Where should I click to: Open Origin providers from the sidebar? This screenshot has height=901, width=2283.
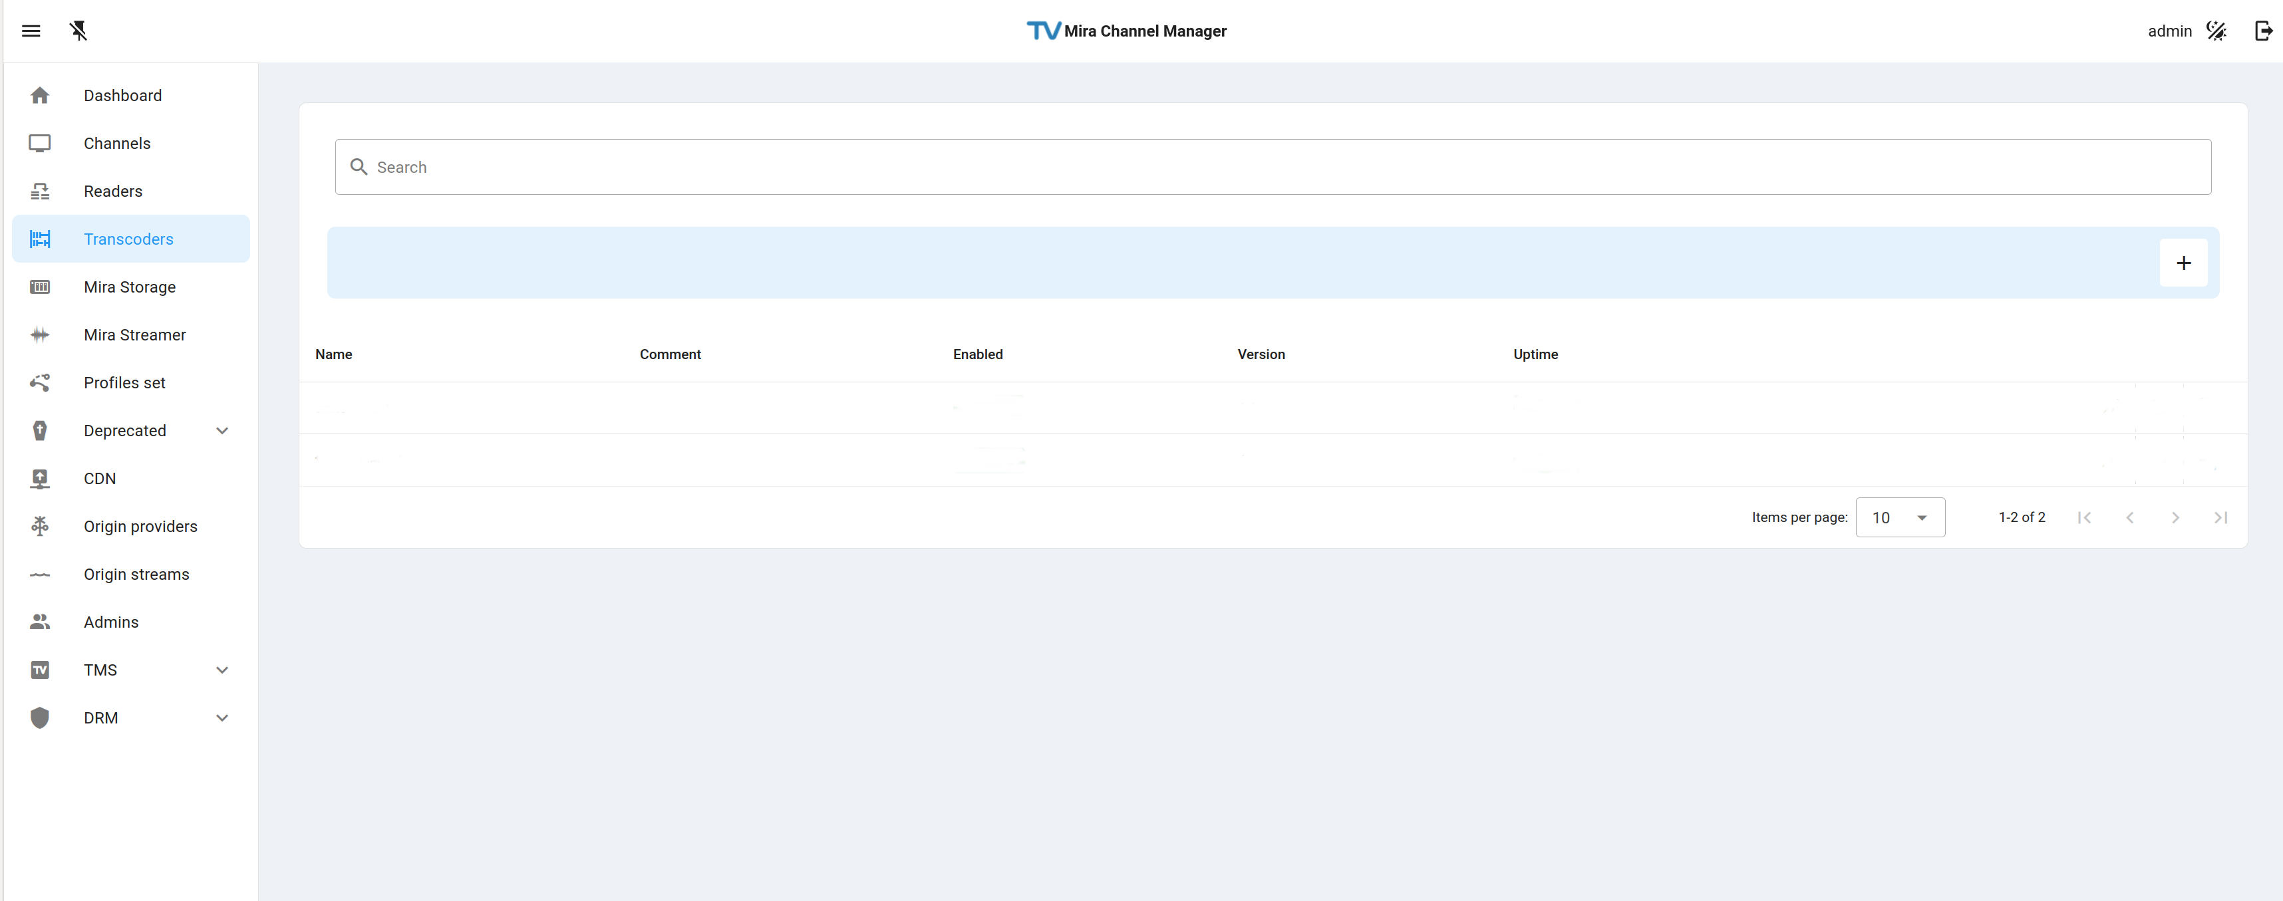tap(140, 526)
